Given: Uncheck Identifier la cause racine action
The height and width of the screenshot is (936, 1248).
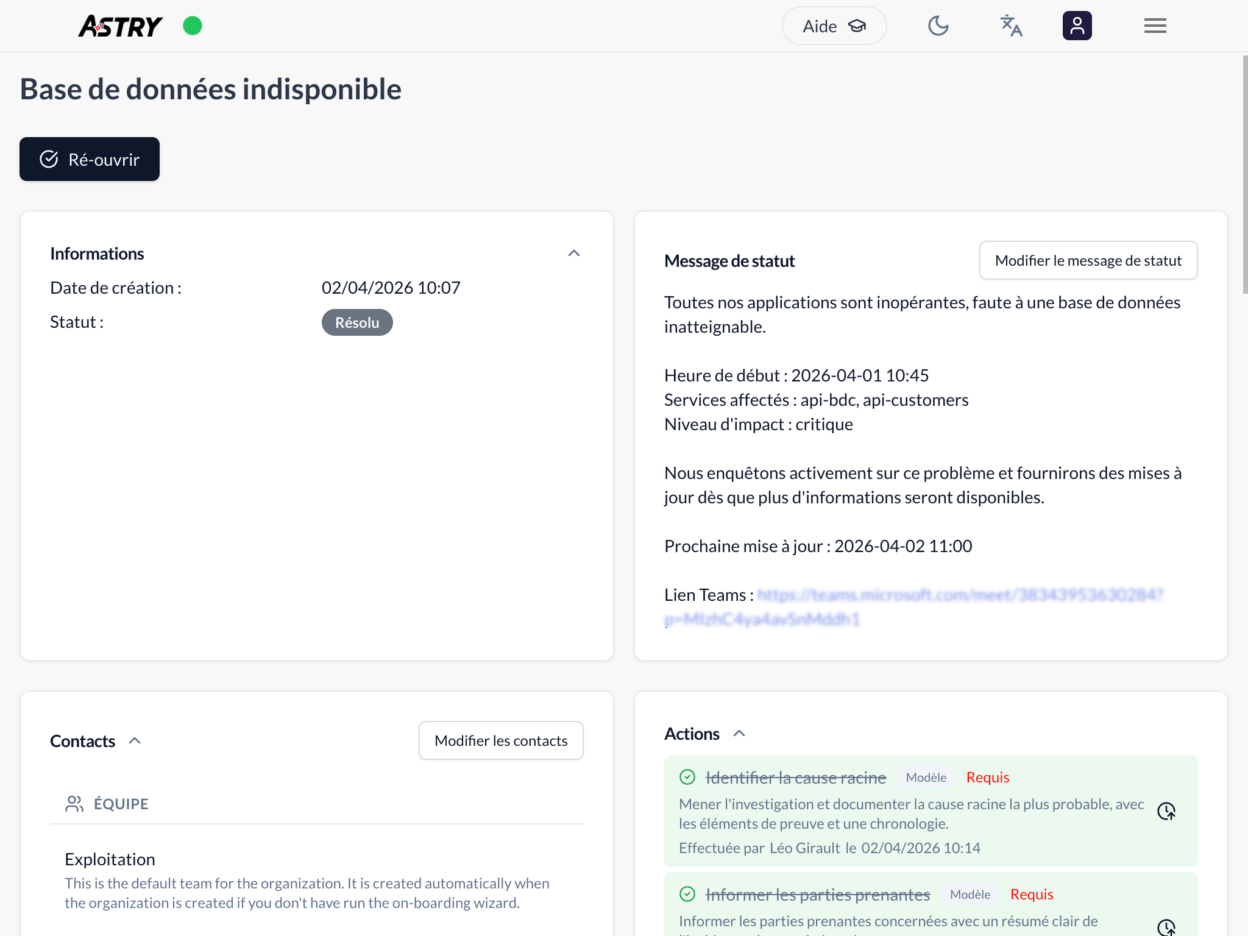Looking at the screenshot, I should coord(687,778).
